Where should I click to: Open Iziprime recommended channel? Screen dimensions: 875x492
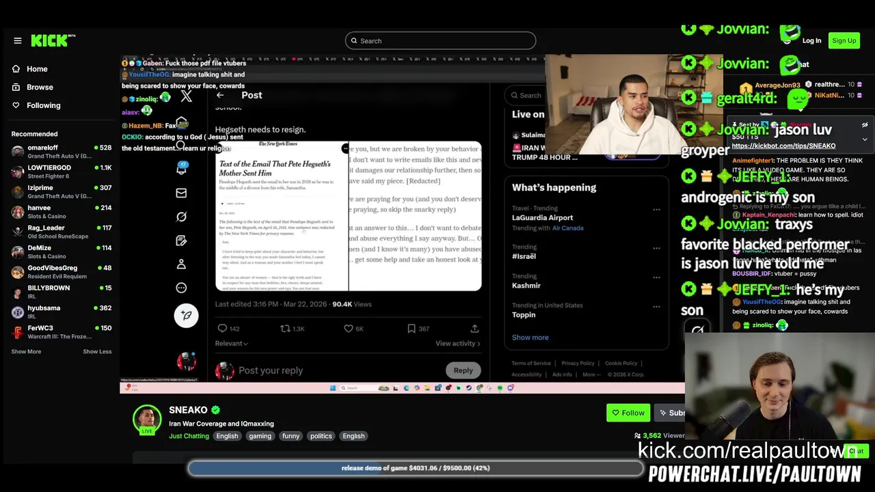click(x=62, y=191)
